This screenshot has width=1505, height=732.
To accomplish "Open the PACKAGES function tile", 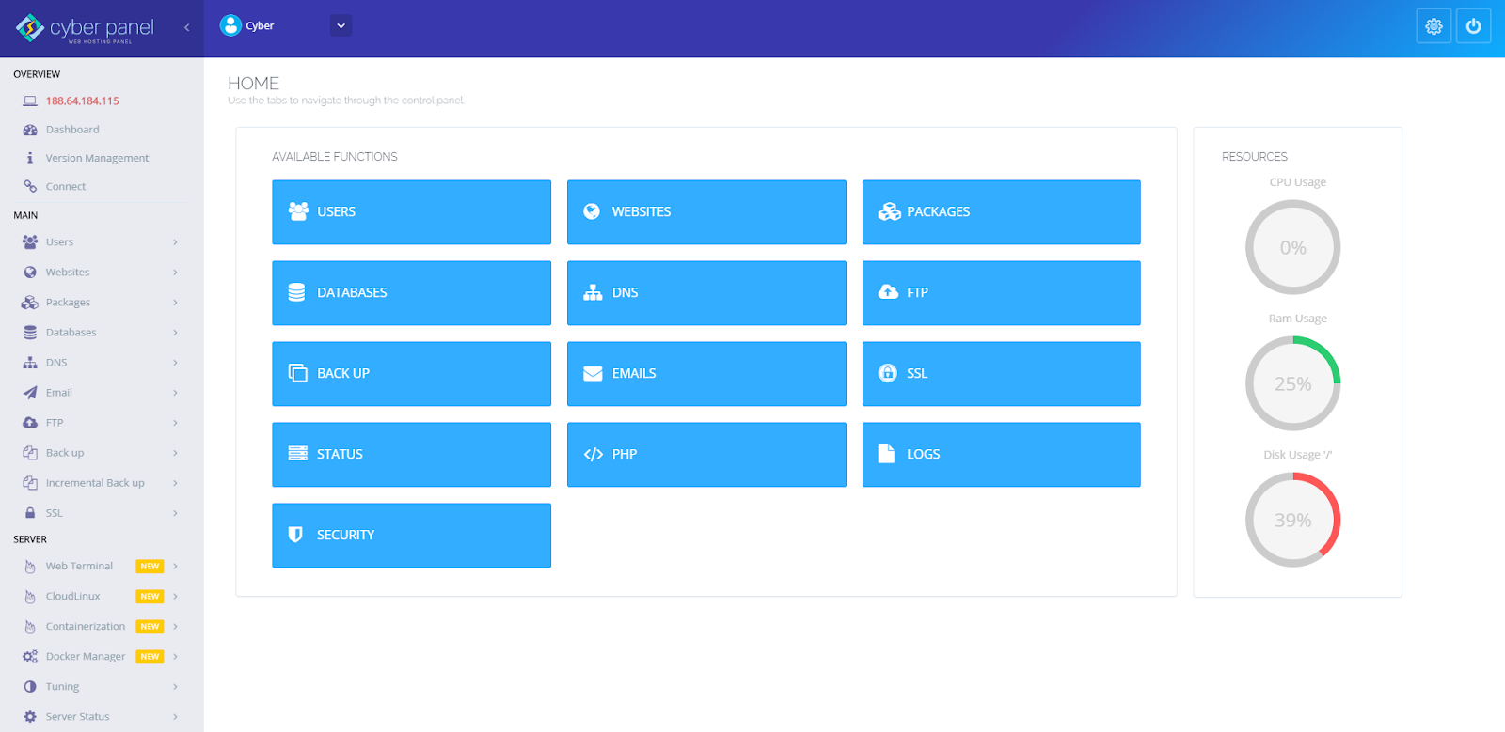I will [1001, 212].
